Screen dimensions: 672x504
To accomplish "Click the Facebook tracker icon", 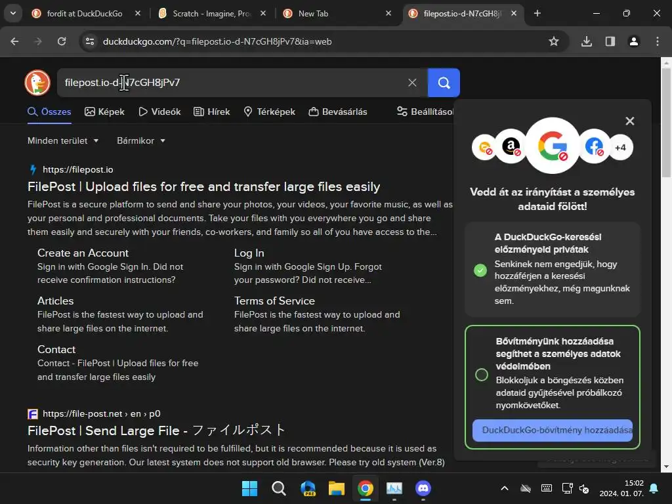I will (x=594, y=146).
